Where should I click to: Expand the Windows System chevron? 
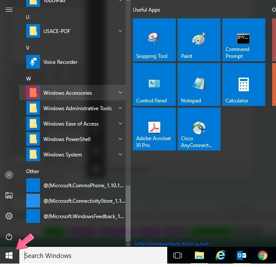(x=120, y=154)
